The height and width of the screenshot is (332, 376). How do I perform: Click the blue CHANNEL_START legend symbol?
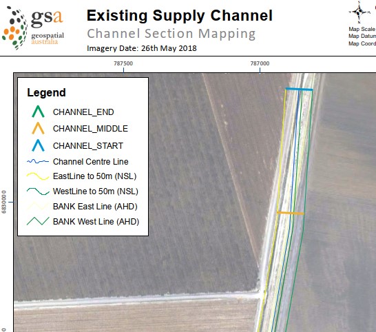coord(38,145)
